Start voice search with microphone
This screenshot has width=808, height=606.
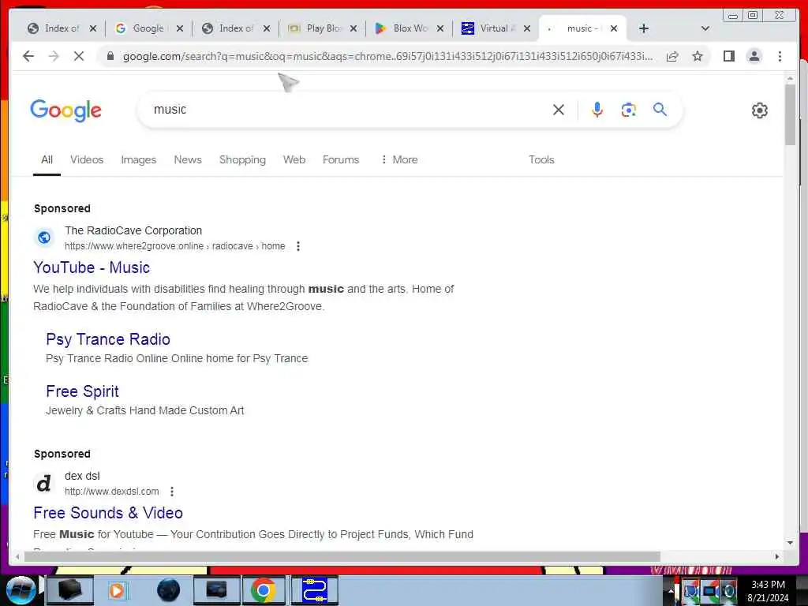597,109
